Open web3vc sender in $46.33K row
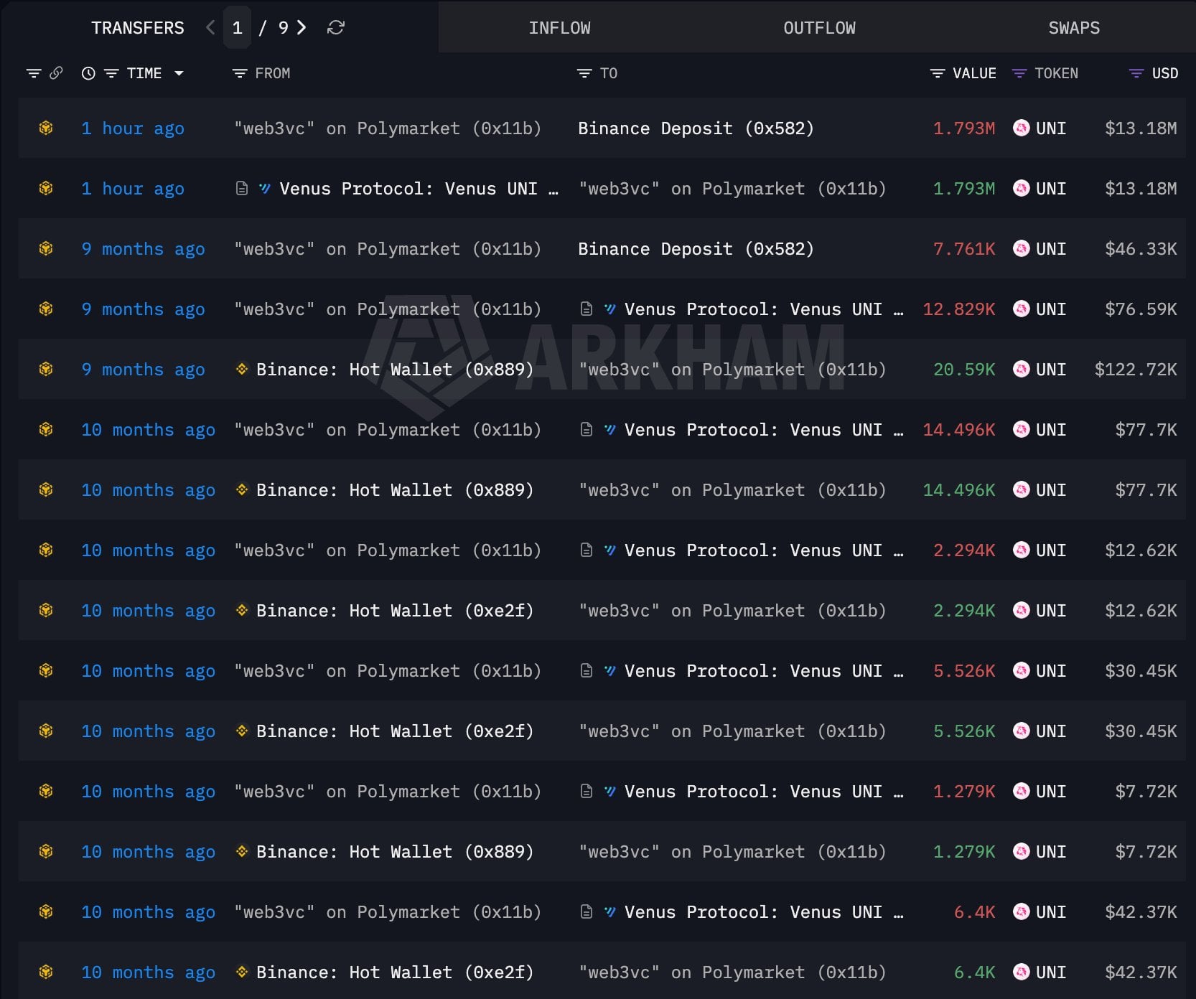Image resolution: width=1196 pixels, height=999 pixels. coord(388,248)
